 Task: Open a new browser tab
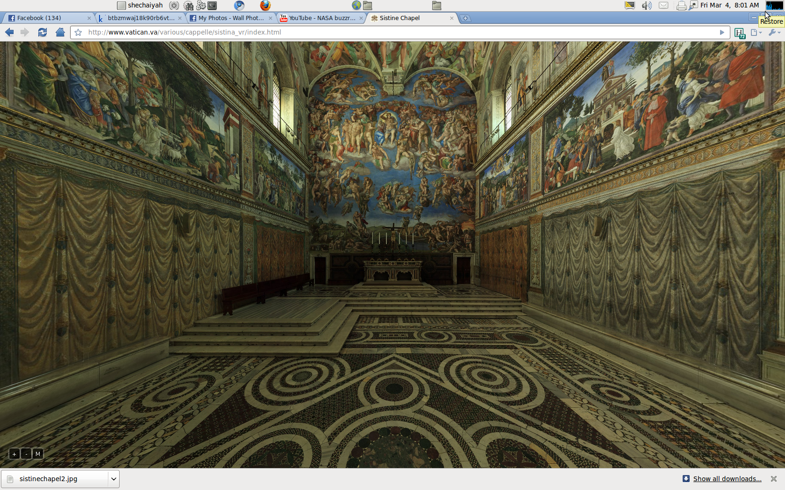(465, 18)
